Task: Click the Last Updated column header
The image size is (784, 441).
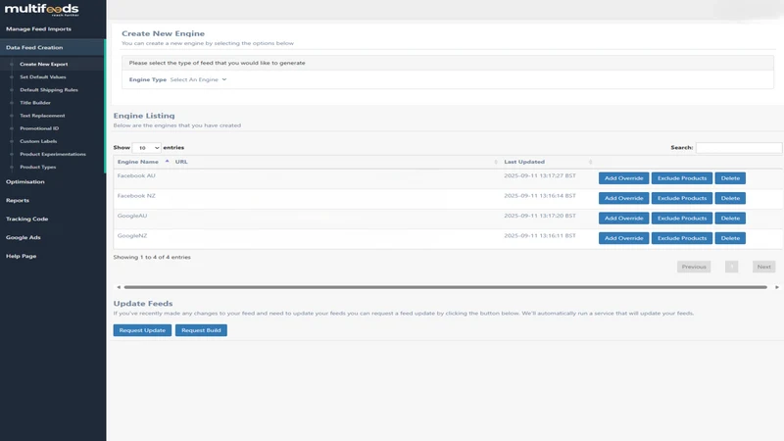Action: [x=524, y=162]
